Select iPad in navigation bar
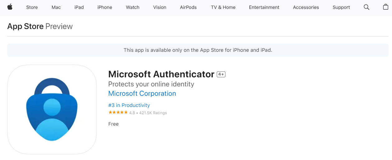 click(x=79, y=7)
